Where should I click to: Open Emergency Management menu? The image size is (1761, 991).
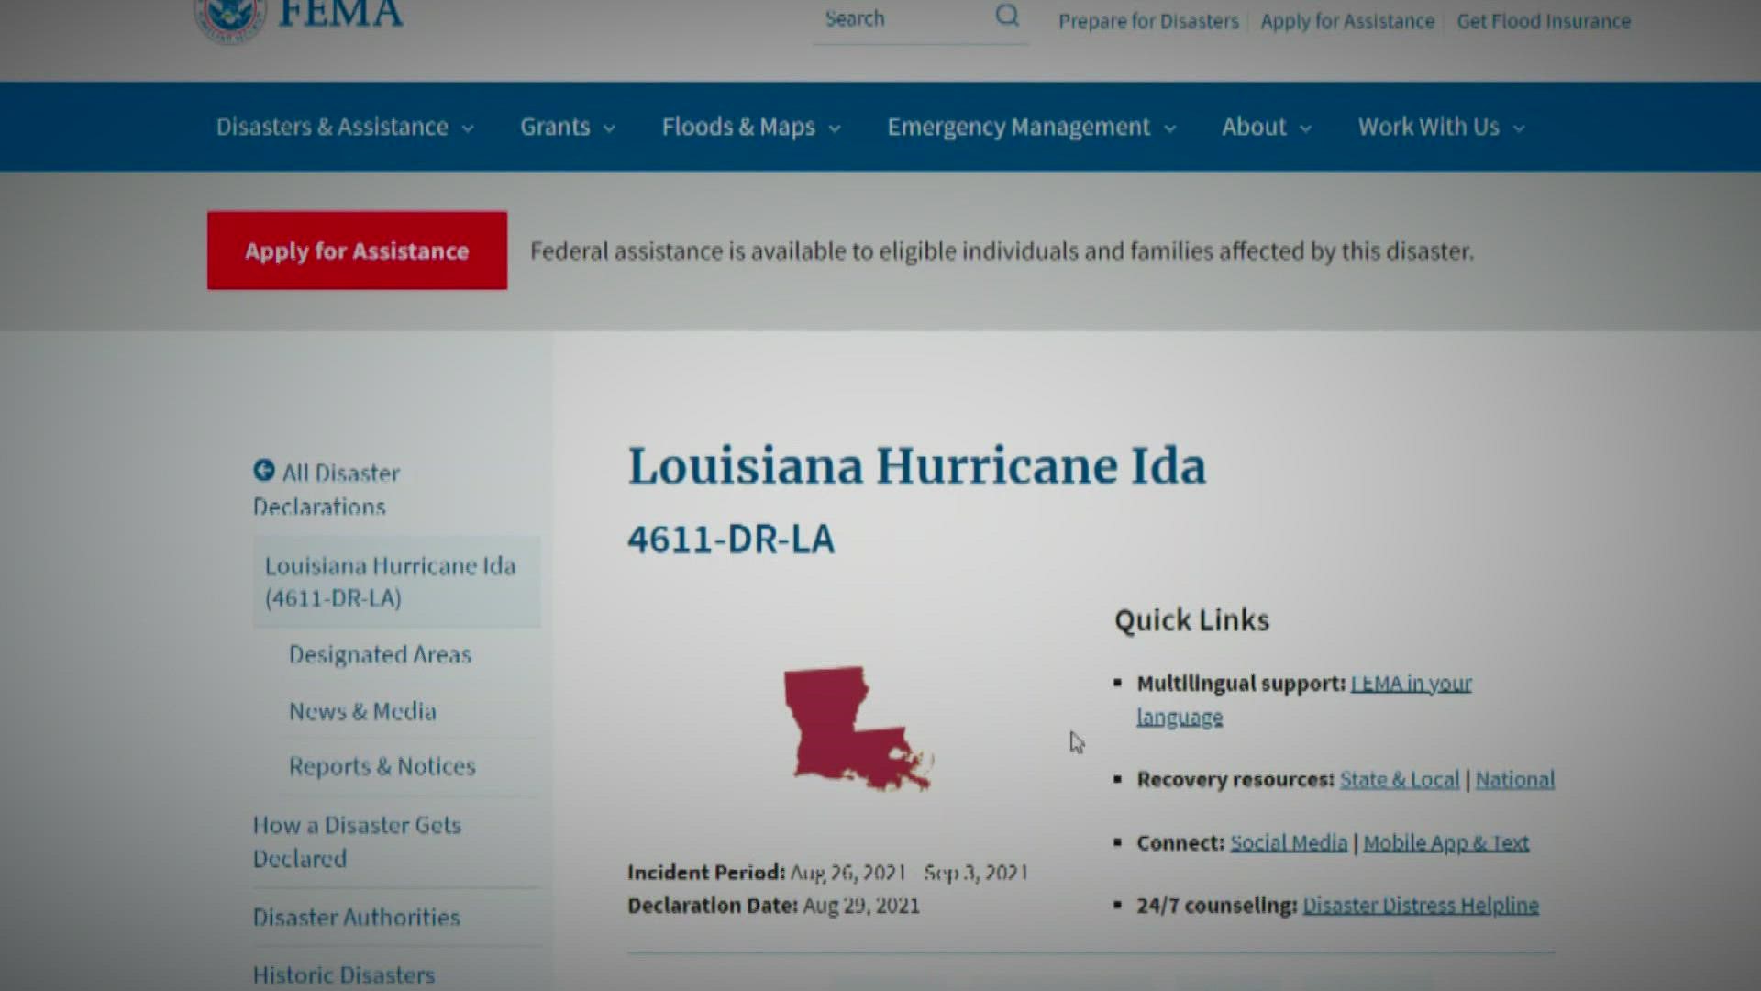click(1031, 127)
